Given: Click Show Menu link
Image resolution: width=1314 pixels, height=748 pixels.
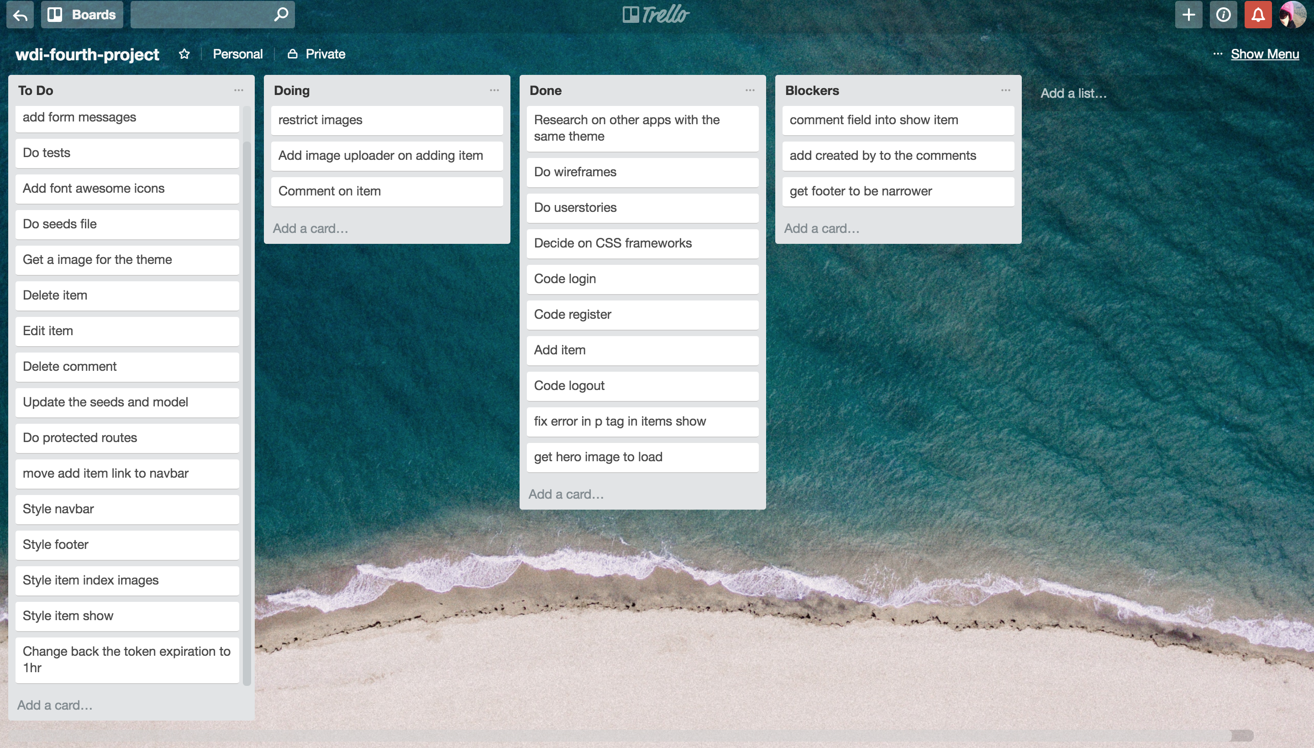Looking at the screenshot, I should coord(1264,54).
